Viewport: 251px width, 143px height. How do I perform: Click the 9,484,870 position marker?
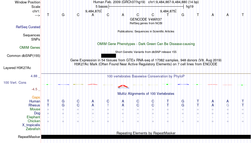tap(93, 11)
